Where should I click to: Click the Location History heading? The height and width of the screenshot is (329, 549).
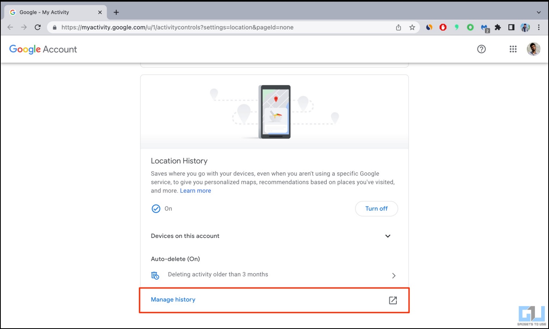[179, 161]
